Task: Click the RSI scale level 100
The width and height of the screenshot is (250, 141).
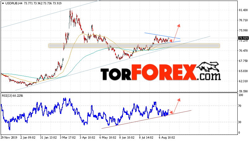Action: [241, 95]
